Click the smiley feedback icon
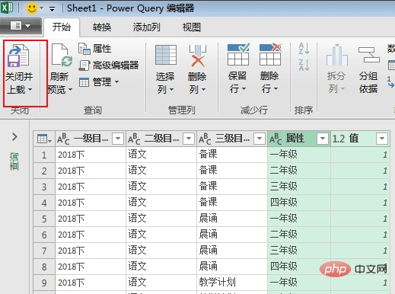 pos(32,8)
